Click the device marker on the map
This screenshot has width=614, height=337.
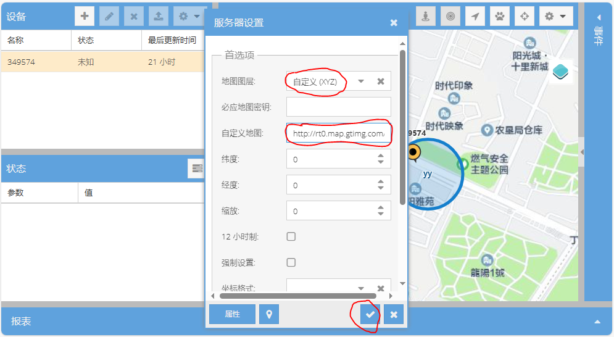(x=413, y=152)
